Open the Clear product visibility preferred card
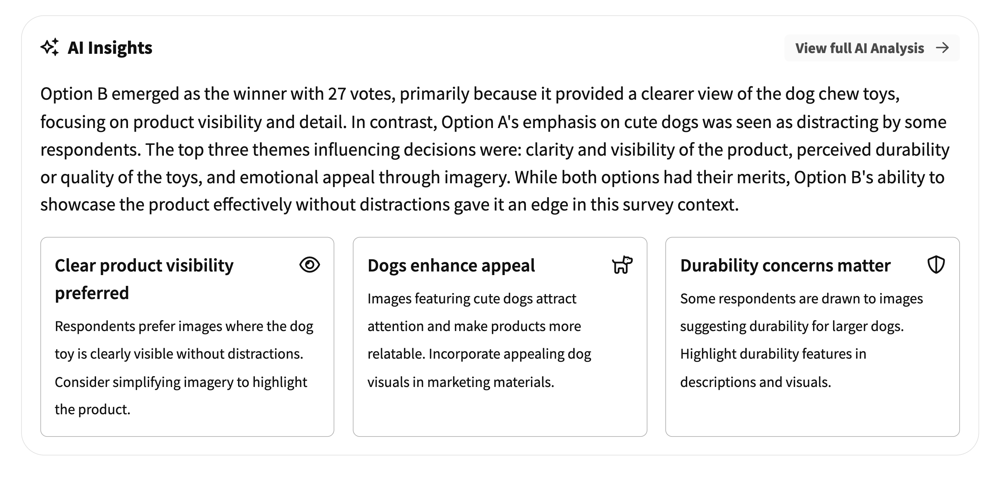998x477 pixels. pyautogui.click(x=187, y=337)
